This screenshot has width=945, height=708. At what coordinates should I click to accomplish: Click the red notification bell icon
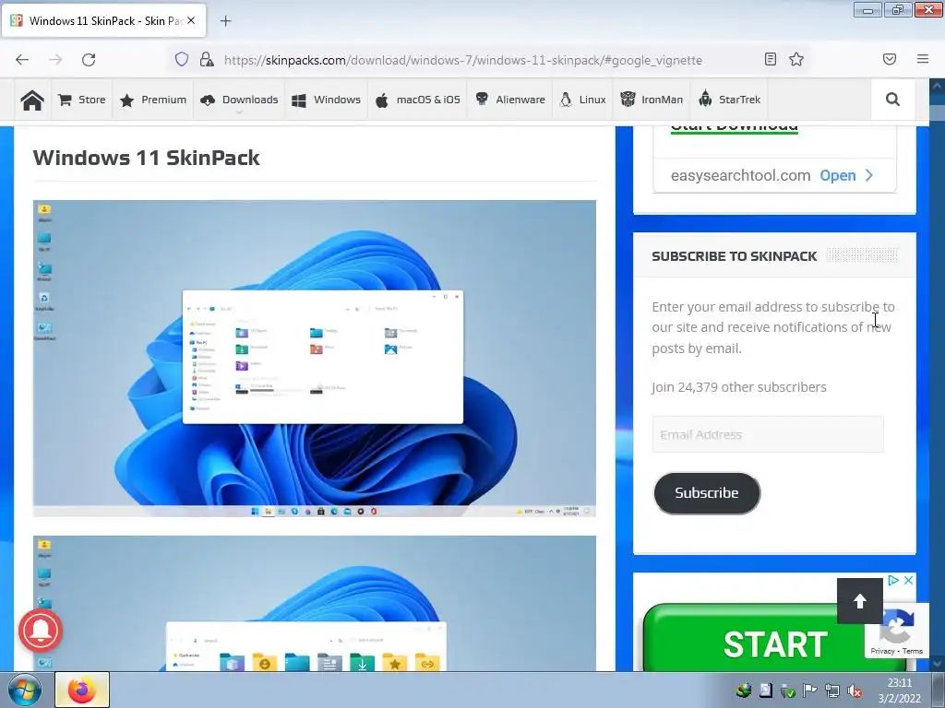(41, 631)
